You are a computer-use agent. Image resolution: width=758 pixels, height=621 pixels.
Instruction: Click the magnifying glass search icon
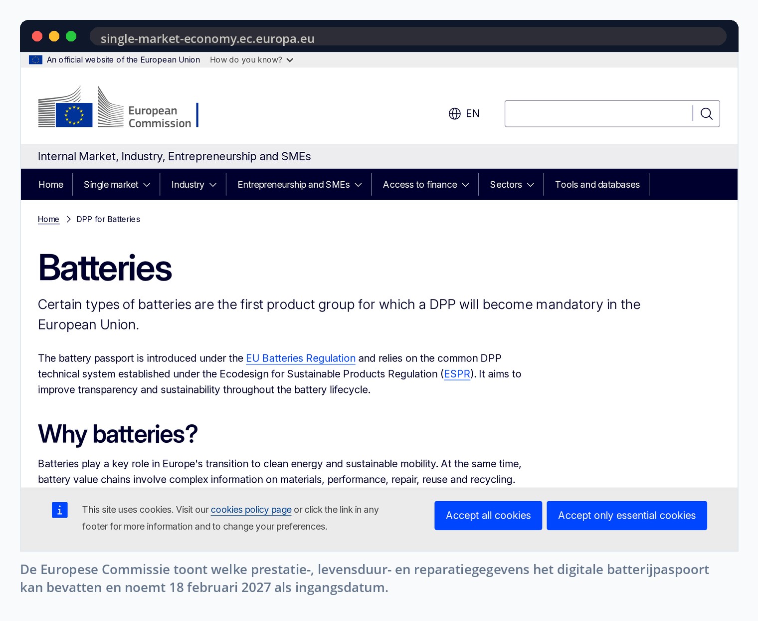click(706, 114)
